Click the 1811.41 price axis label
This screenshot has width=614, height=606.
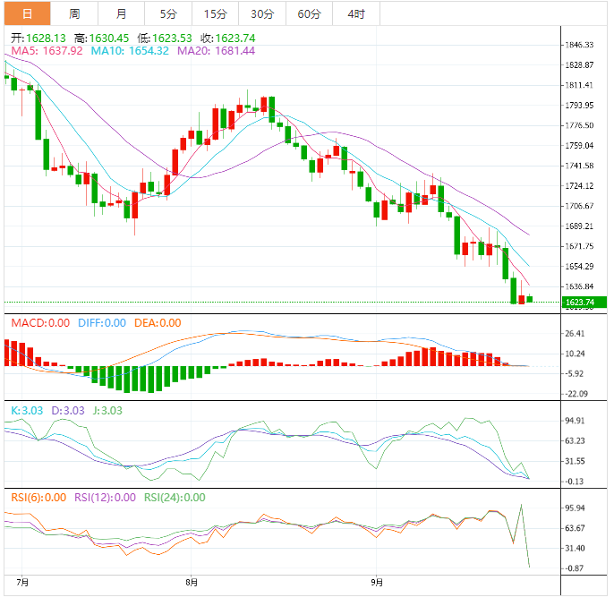pyautogui.click(x=579, y=85)
